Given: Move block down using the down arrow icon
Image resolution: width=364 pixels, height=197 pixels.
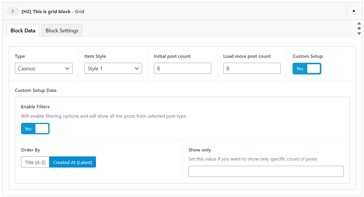Looking at the screenshot, I should point(359,34).
